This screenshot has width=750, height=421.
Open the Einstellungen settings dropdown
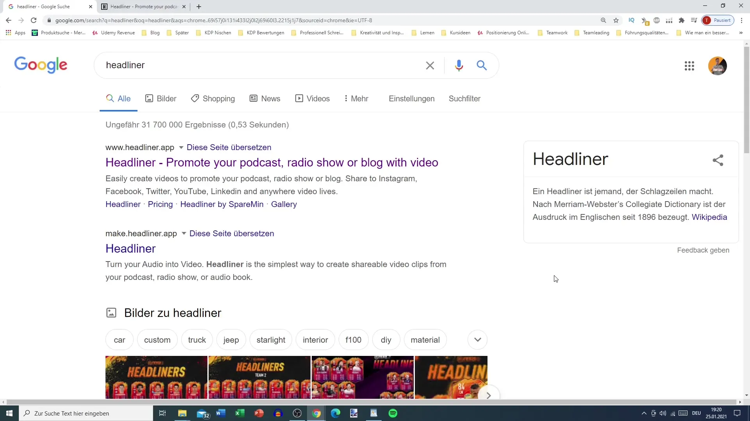pos(411,99)
